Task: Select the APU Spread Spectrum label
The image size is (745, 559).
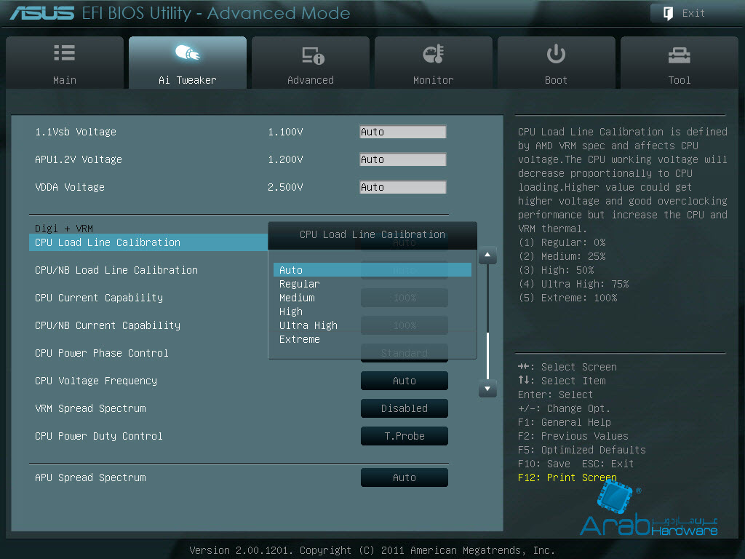Action: click(90, 477)
